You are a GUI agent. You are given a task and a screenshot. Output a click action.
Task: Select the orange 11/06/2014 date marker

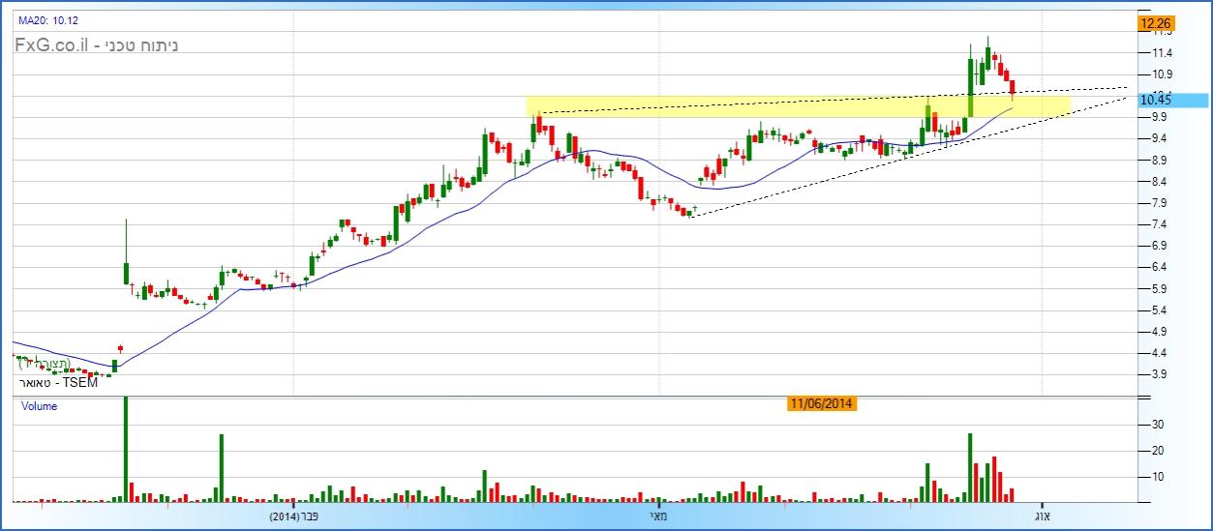tap(821, 403)
